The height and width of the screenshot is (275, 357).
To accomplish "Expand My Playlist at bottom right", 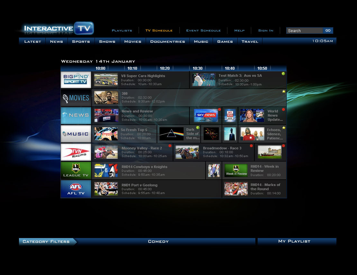I will click(297, 241).
